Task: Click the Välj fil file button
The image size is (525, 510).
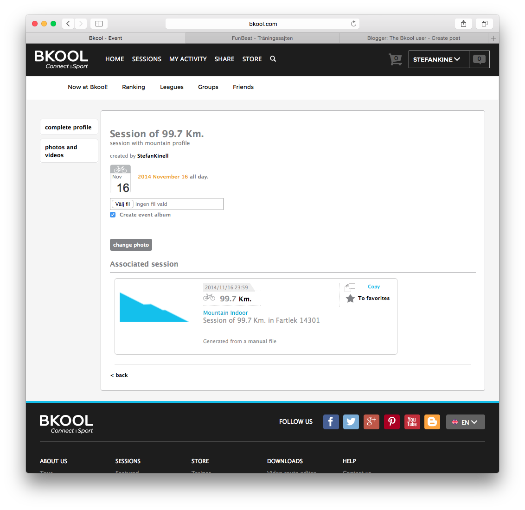Action: click(122, 204)
